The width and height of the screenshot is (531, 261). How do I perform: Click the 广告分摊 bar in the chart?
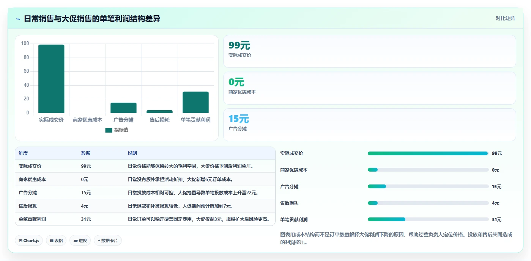(123, 108)
